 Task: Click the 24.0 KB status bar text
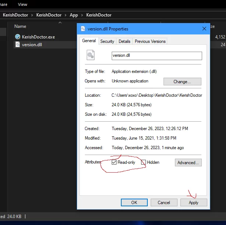(x=14, y=216)
